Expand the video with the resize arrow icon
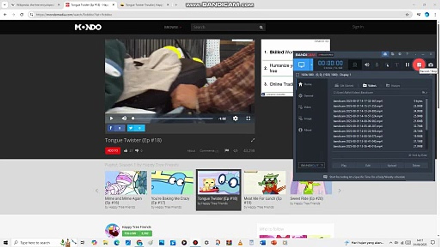Viewport: 440px width, 247px height. coord(253,140)
